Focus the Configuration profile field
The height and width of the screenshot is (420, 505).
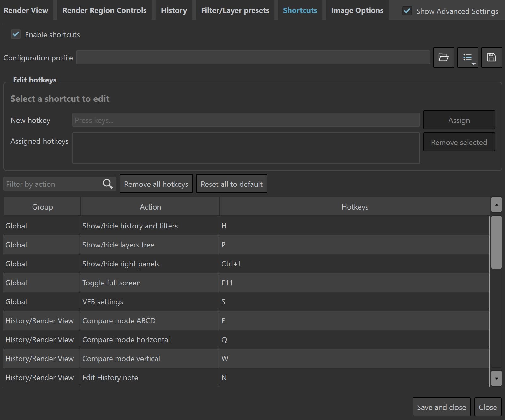[253, 57]
